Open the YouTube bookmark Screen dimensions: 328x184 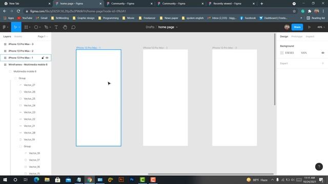click(x=25, y=18)
